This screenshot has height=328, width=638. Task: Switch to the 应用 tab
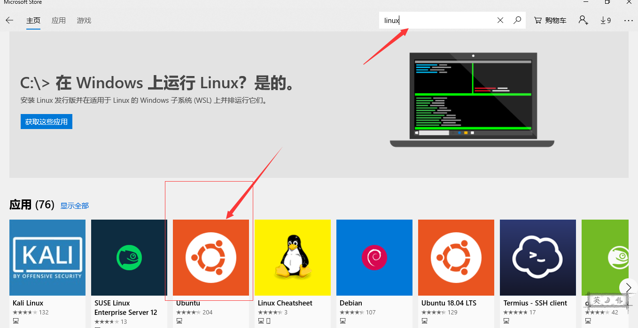(x=58, y=20)
